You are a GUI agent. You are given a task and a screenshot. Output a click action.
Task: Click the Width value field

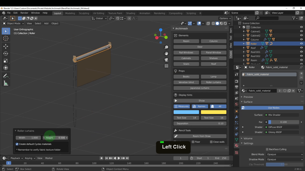(28, 138)
